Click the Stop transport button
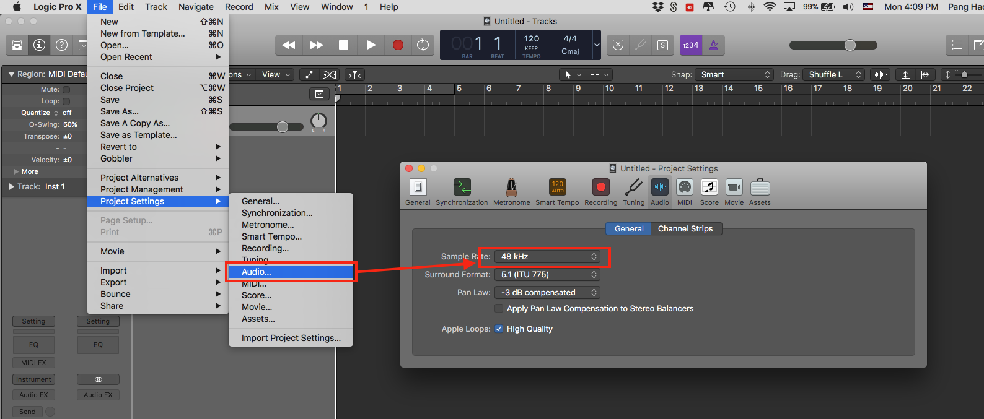The height and width of the screenshot is (419, 984). pyautogui.click(x=343, y=45)
